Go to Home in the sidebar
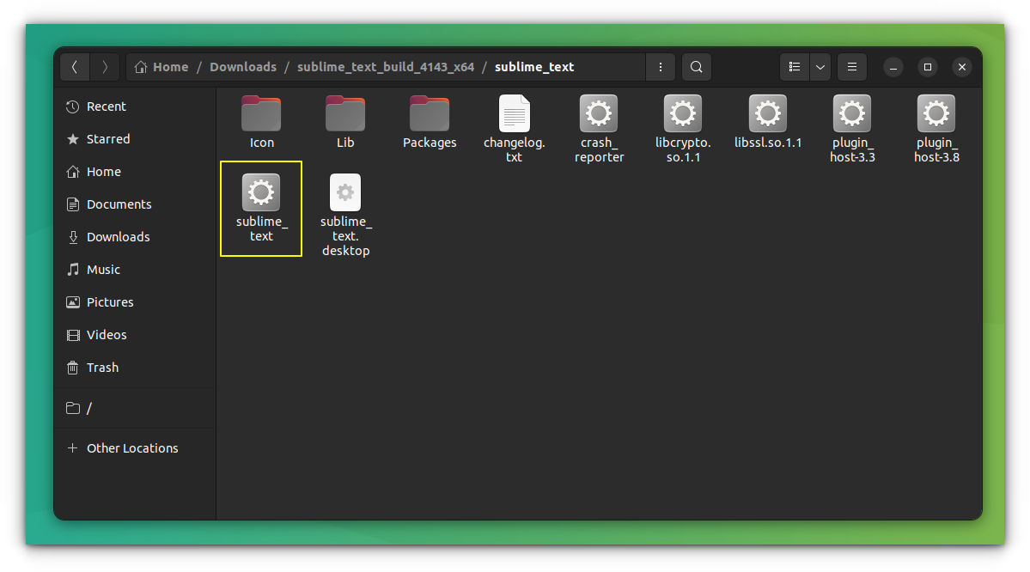Screen dimensions: 1030x572 point(136,172)
